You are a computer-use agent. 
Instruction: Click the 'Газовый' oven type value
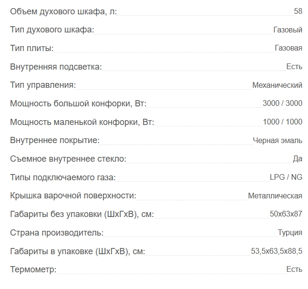[x=287, y=30]
